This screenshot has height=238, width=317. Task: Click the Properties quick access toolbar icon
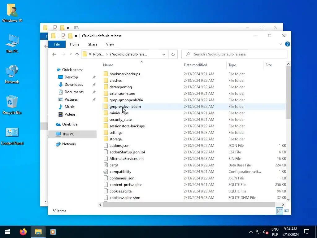63,36
